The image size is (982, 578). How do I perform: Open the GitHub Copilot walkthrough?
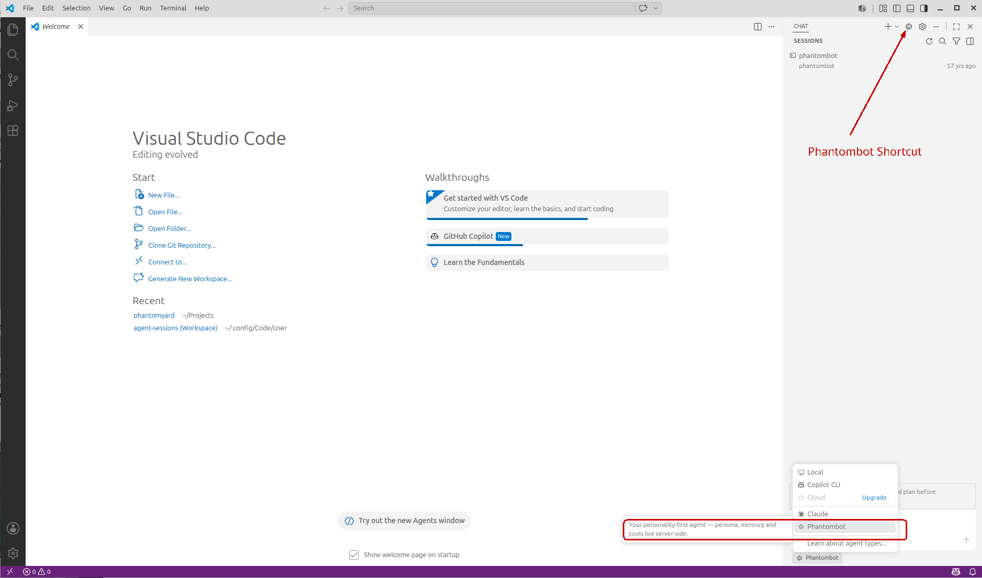point(547,236)
